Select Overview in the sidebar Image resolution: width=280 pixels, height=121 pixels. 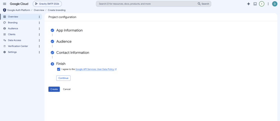[21, 17]
